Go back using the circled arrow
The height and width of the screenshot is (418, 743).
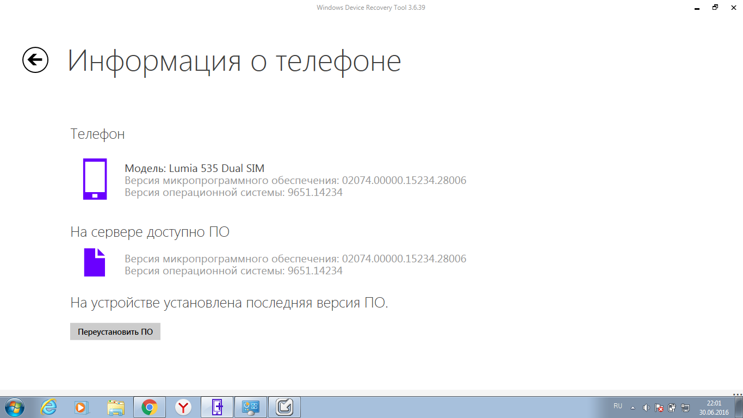pos(35,60)
